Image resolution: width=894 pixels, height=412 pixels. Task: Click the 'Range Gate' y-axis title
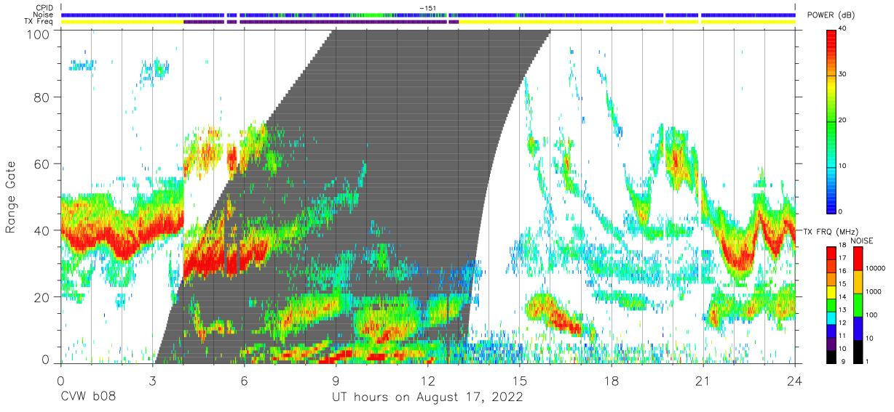click(11, 197)
